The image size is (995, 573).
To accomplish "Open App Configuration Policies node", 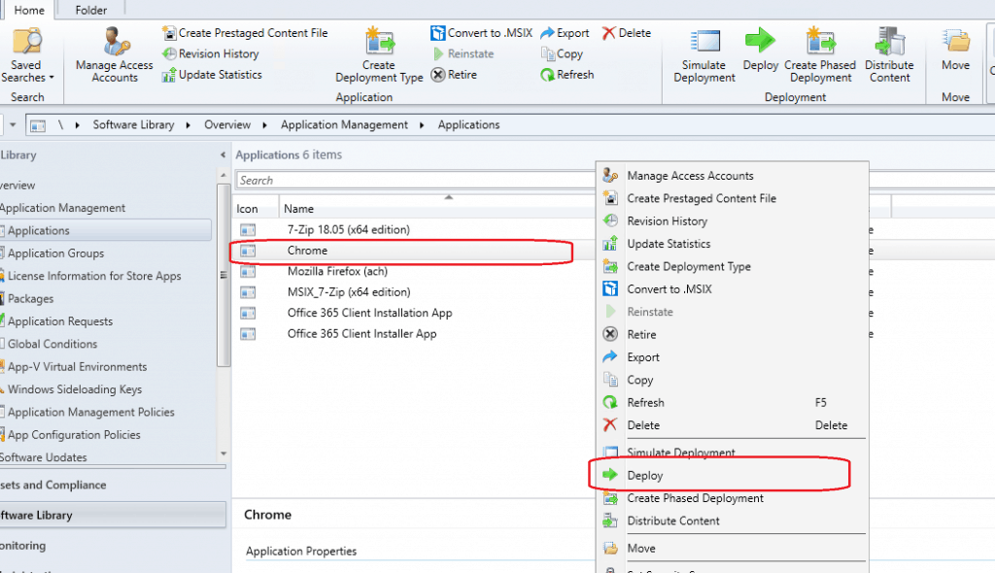I will coord(74,435).
